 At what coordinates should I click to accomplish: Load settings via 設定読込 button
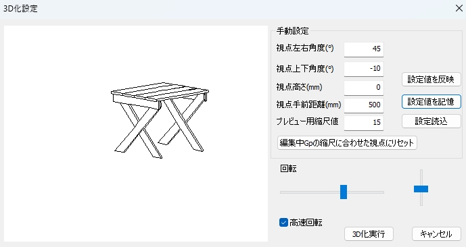point(432,121)
